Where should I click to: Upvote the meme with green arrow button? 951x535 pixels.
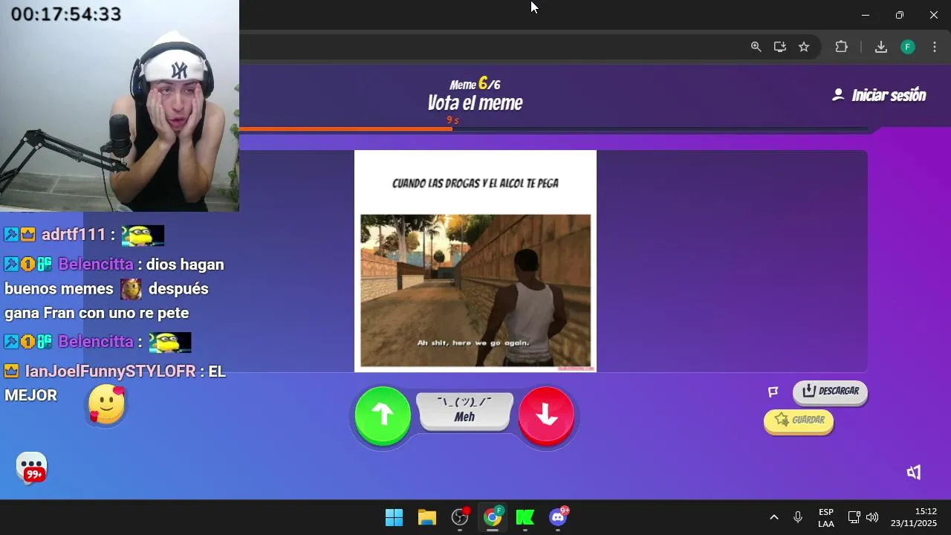click(383, 415)
